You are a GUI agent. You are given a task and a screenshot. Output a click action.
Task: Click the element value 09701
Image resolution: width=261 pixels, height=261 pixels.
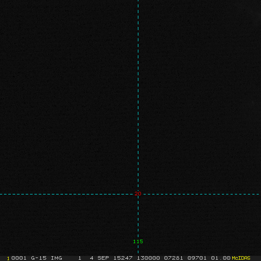pyautogui.click(x=197, y=258)
